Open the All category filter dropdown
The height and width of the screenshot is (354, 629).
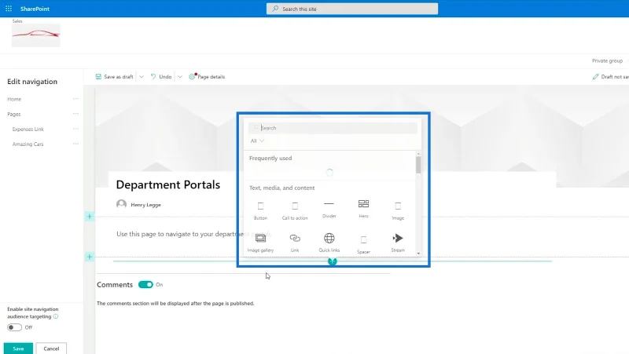pos(257,141)
